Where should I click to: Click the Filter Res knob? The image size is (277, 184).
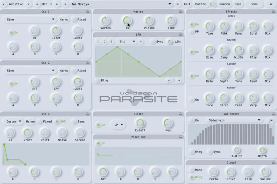168,123
